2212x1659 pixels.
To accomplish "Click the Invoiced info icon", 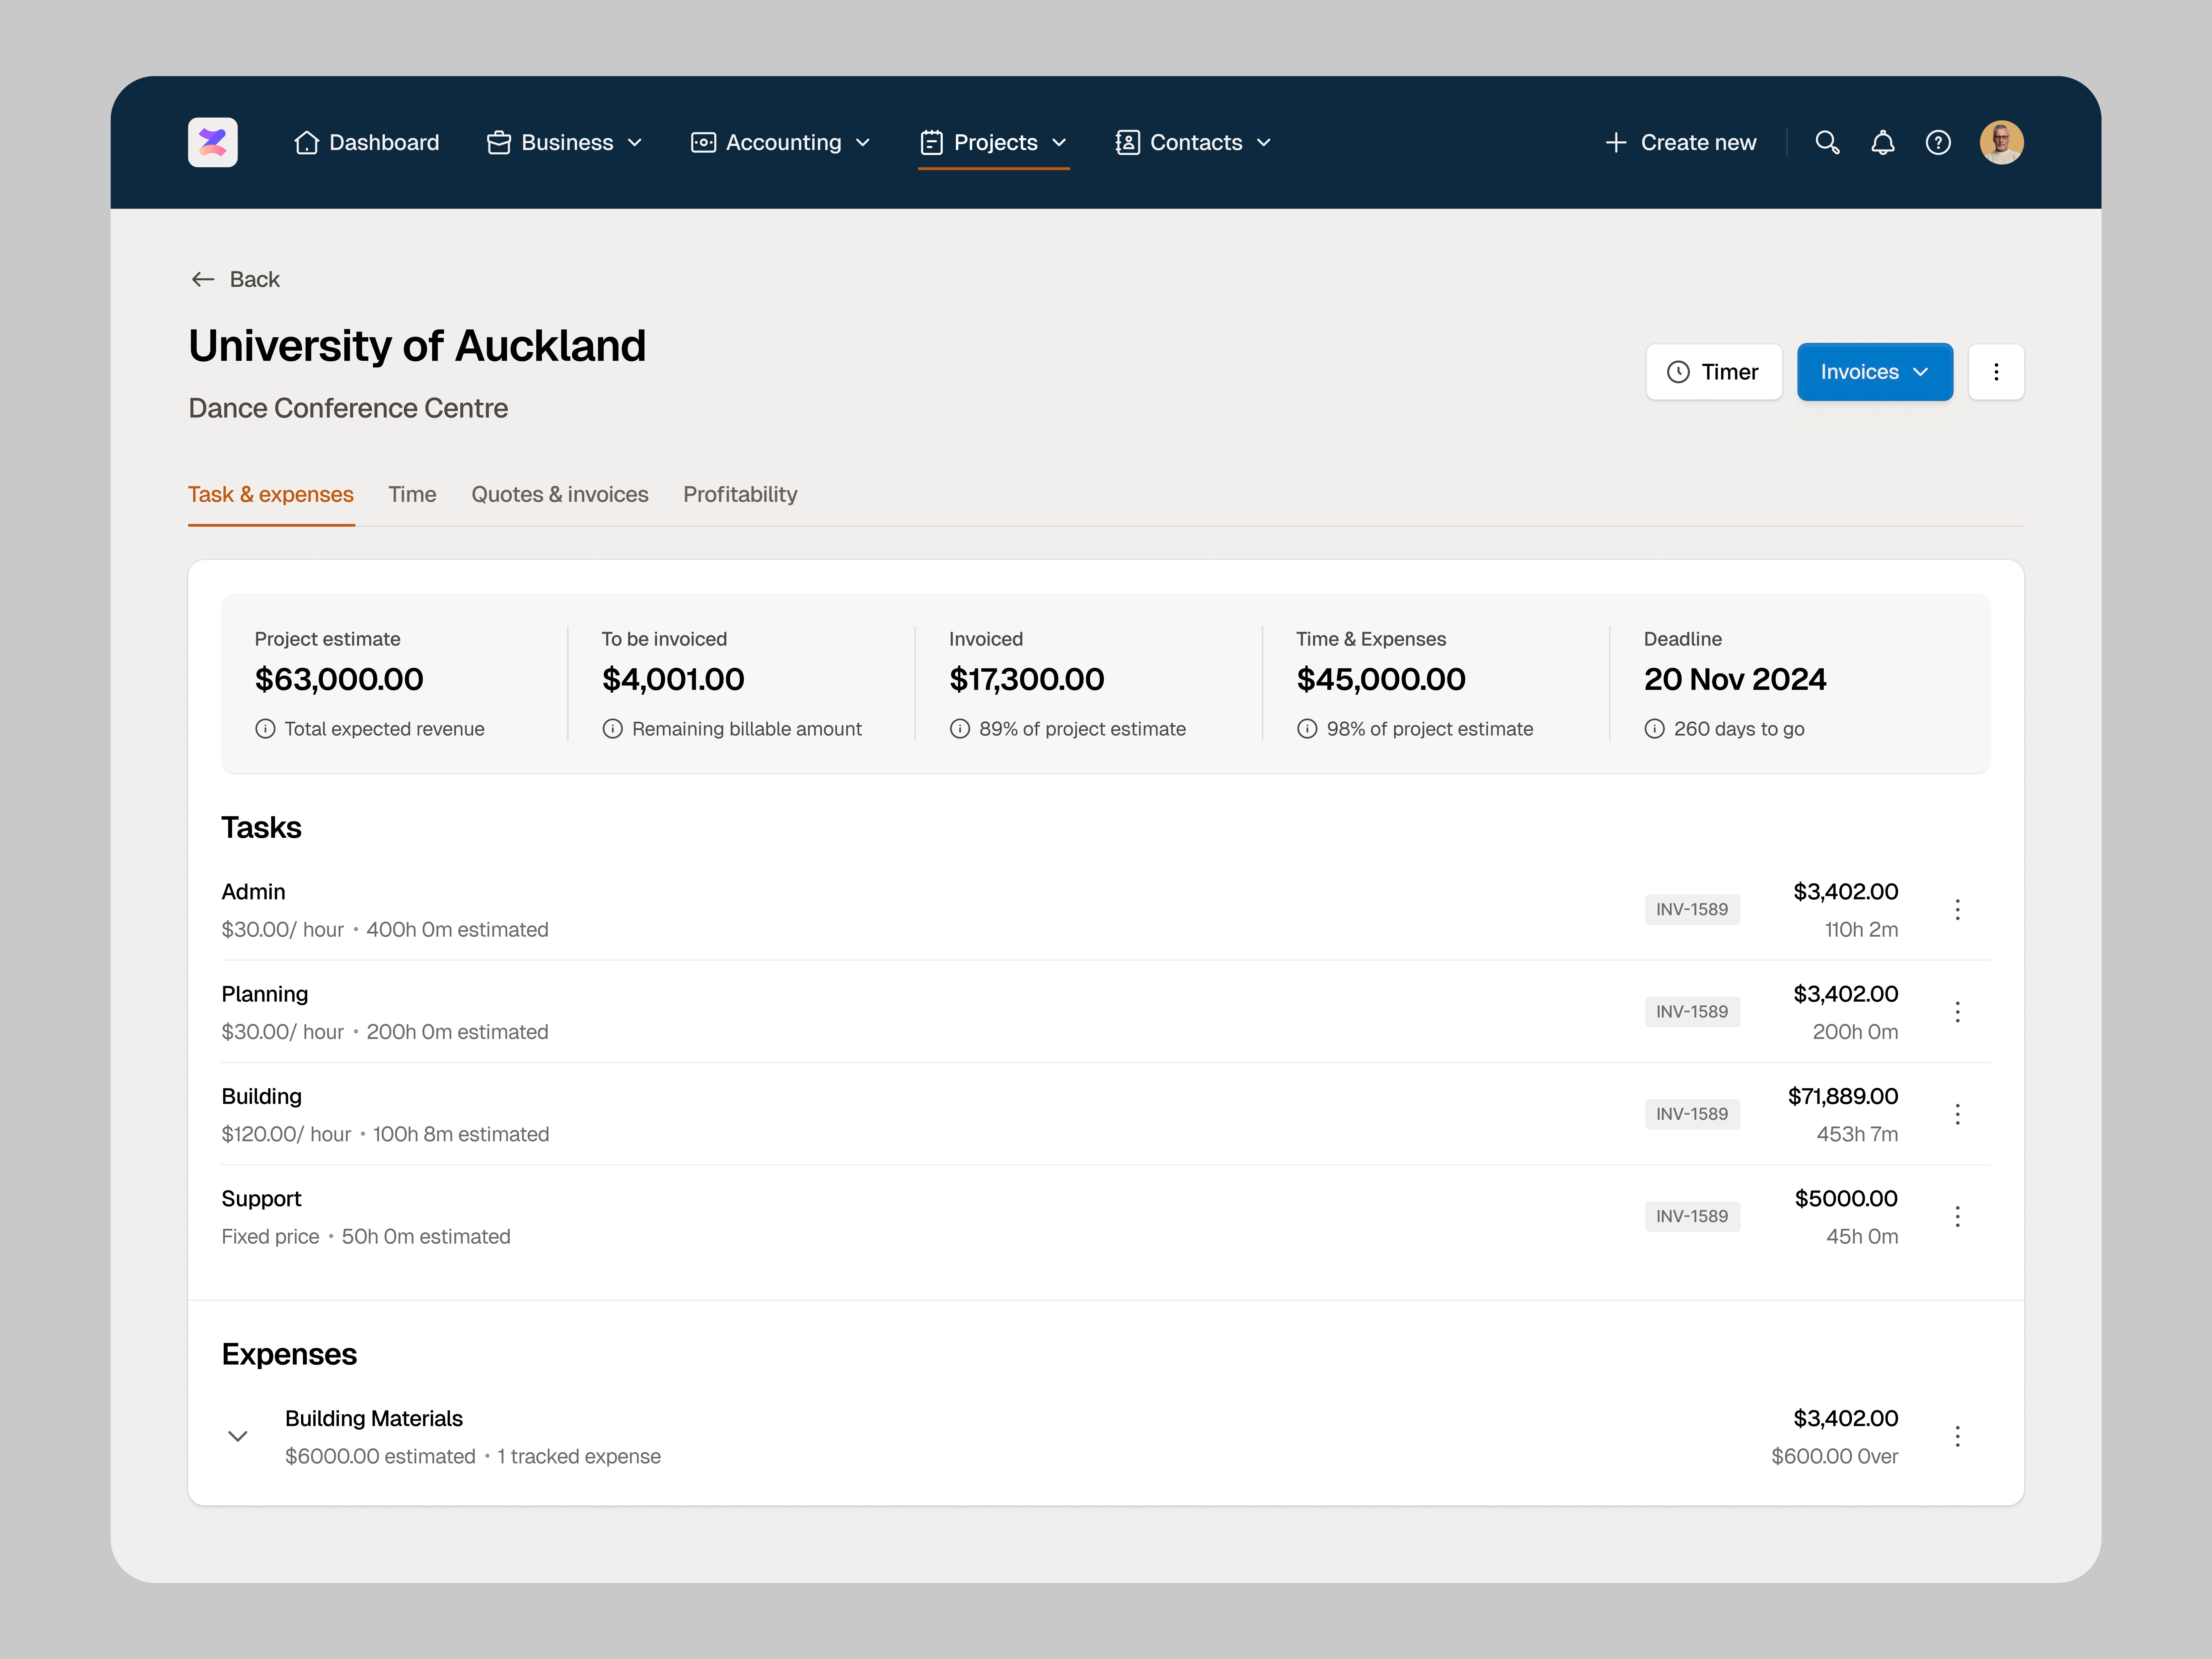I will (x=960, y=729).
